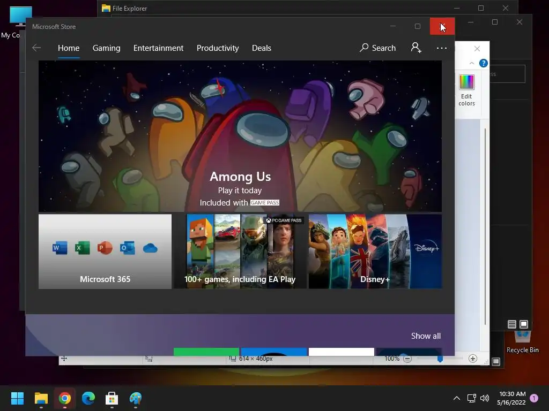The image size is (549, 411).
Task: Click the File Explorer search box
Action: 507,74
